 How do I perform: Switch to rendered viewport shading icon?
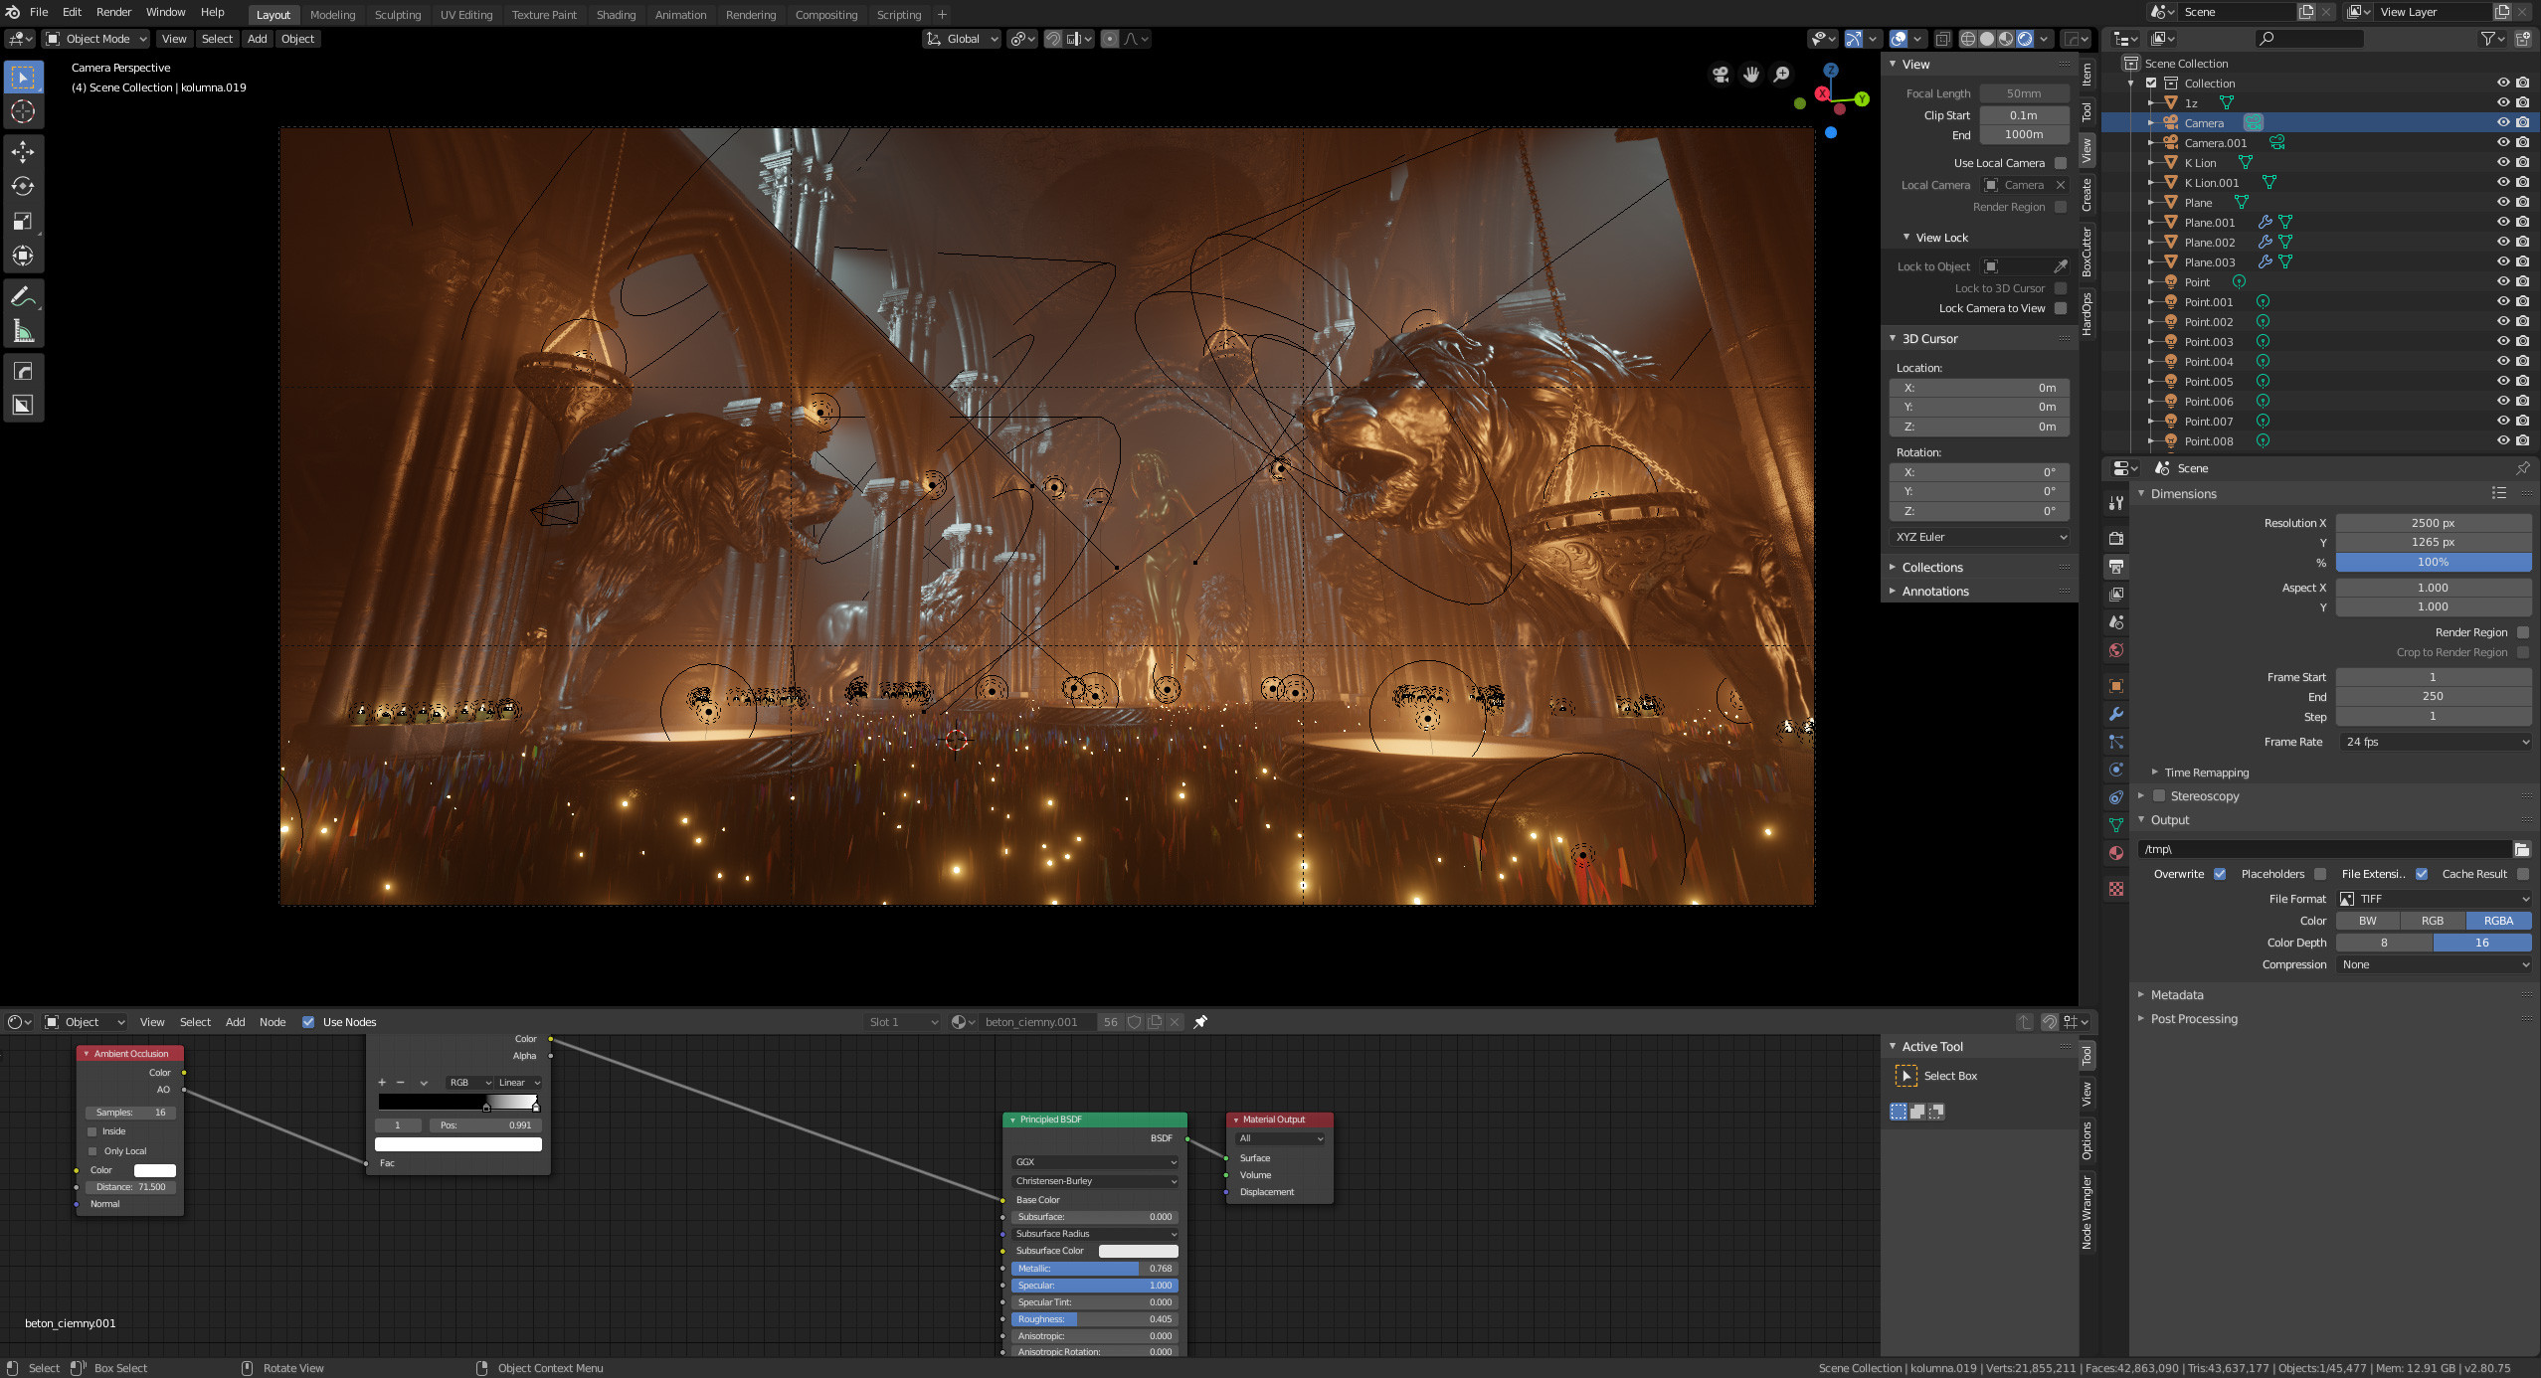click(x=2025, y=39)
